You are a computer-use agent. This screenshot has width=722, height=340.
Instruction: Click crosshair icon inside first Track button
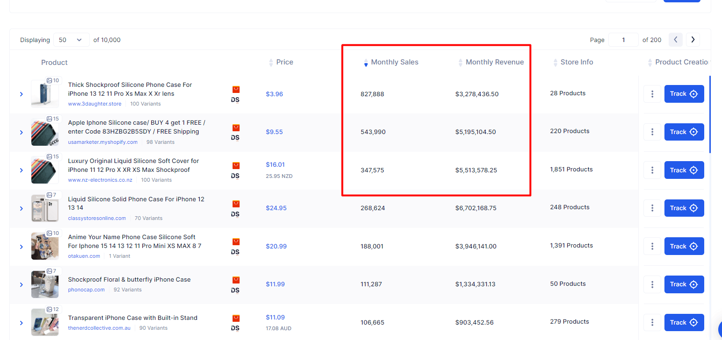click(694, 93)
